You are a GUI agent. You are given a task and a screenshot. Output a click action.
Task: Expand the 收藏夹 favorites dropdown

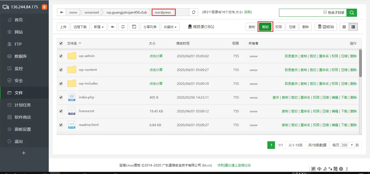[170, 27]
